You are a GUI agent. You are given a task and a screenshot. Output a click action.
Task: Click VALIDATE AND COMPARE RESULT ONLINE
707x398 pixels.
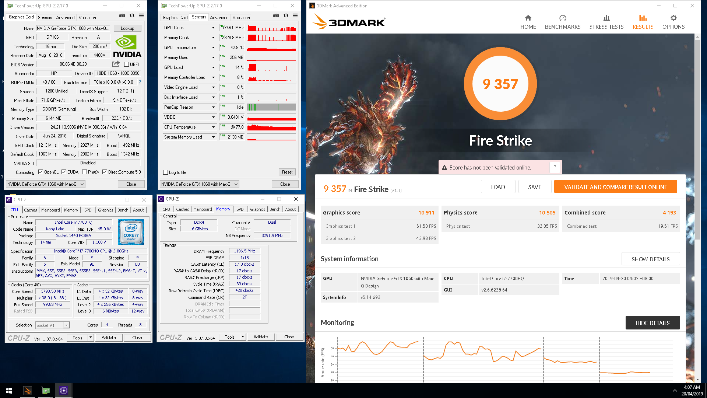pos(616,187)
